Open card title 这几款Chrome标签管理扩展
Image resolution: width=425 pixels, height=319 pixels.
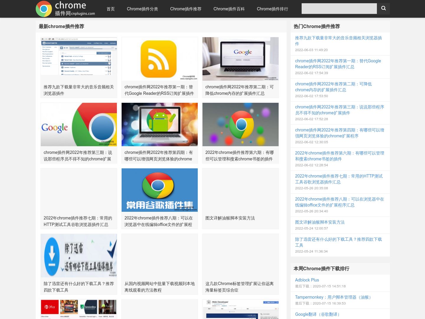tap(240, 287)
